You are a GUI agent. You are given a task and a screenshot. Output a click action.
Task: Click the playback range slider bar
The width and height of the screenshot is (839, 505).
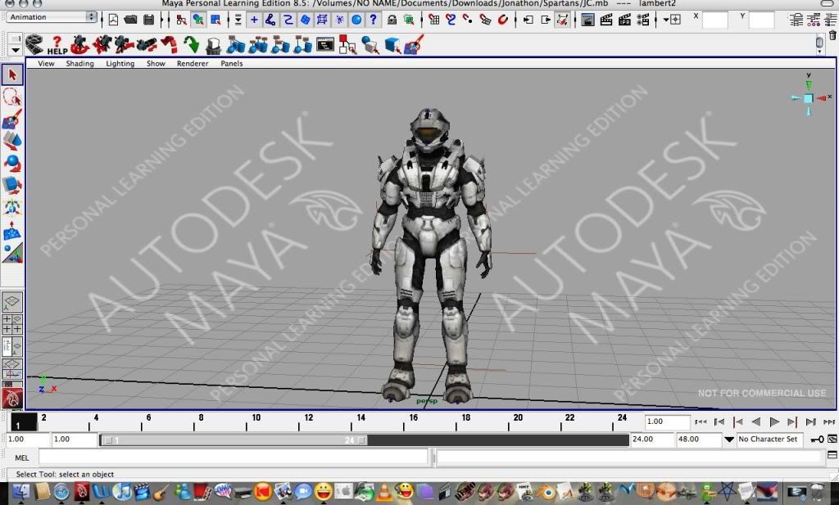[234, 440]
